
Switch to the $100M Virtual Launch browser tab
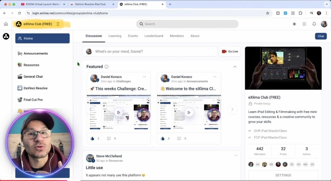43,4
